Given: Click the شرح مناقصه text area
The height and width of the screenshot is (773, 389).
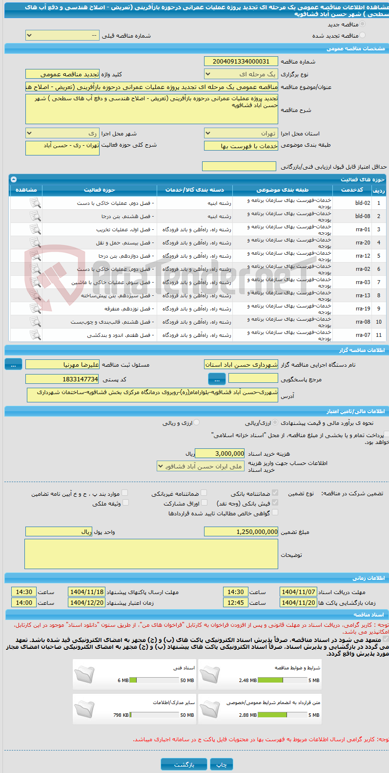Looking at the screenshot, I should (x=151, y=109).
